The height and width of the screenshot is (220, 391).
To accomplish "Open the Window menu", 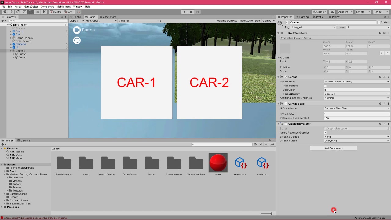I will [78, 7].
